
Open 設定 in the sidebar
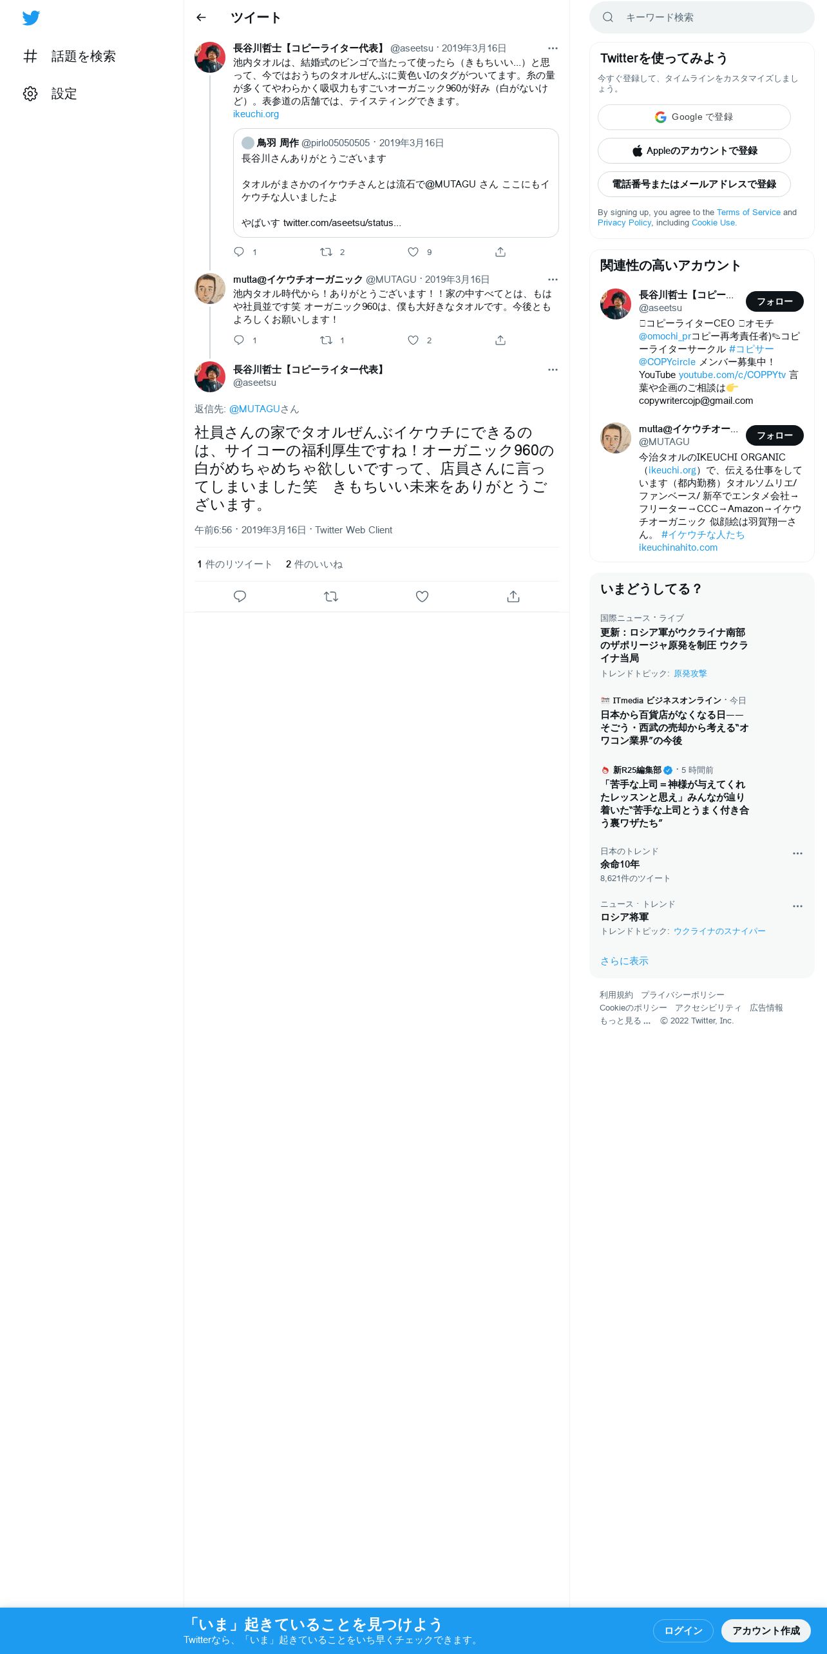click(x=50, y=93)
